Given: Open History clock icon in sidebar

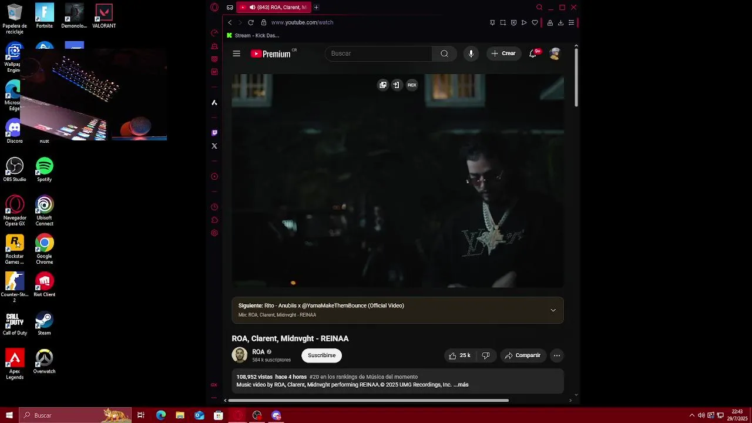Looking at the screenshot, I should (x=214, y=207).
